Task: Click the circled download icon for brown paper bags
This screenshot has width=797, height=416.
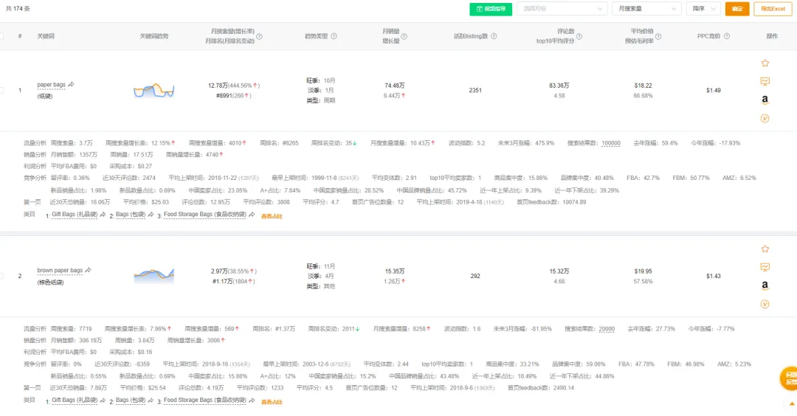Action: [765, 304]
